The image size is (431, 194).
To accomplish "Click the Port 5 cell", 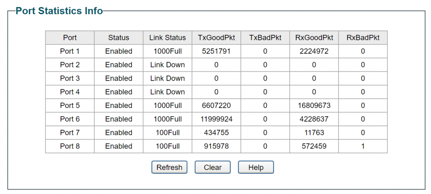I will click(x=70, y=105).
